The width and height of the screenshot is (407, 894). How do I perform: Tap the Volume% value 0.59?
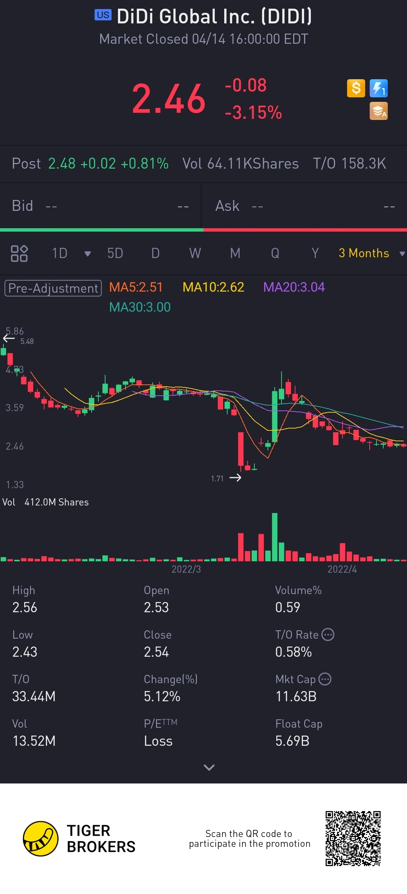coord(288,608)
